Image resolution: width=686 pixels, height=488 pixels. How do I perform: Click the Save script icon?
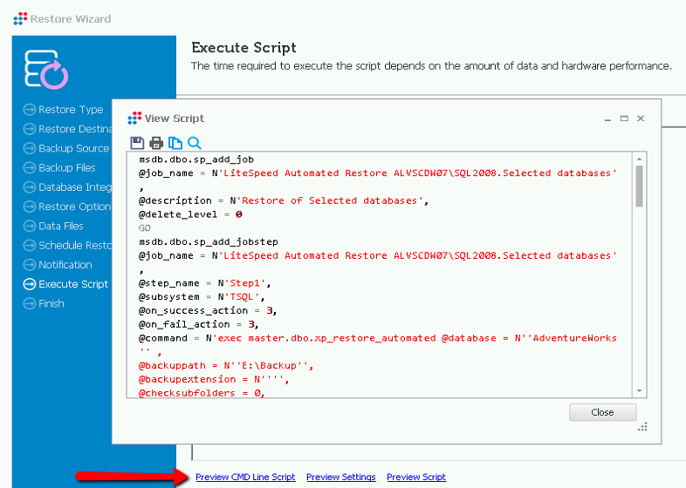click(x=137, y=143)
